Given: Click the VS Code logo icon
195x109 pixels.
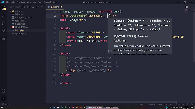Looking at the screenshot, I should pyautogui.click(x=2, y=2).
